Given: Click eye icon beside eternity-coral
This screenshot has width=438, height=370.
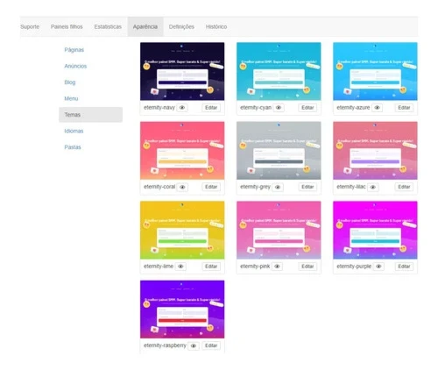Looking at the screenshot, I should tap(182, 187).
